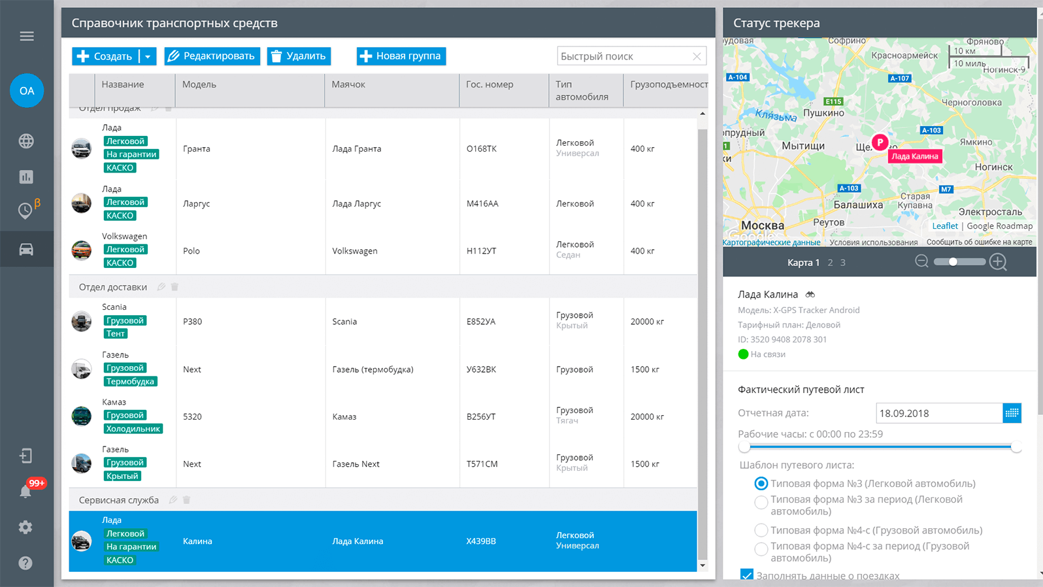Screen dimensions: 1043x587
Task: Click the Отчетная дата input field
Action: 939,413
